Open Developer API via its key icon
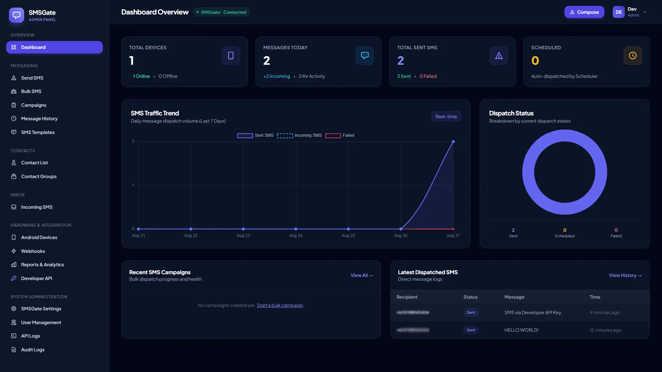Viewport: 662px width, 372px height. coord(14,278)
